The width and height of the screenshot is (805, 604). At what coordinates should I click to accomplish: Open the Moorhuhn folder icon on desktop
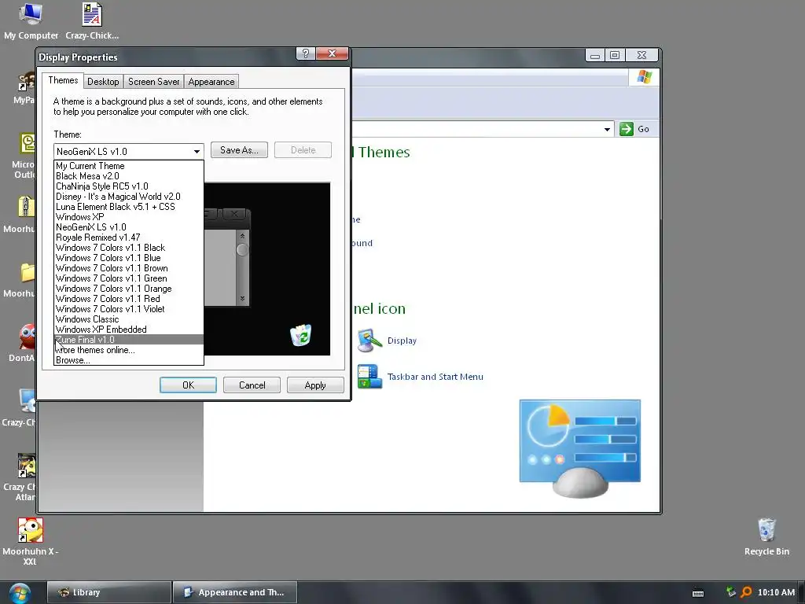coord(28,272)
